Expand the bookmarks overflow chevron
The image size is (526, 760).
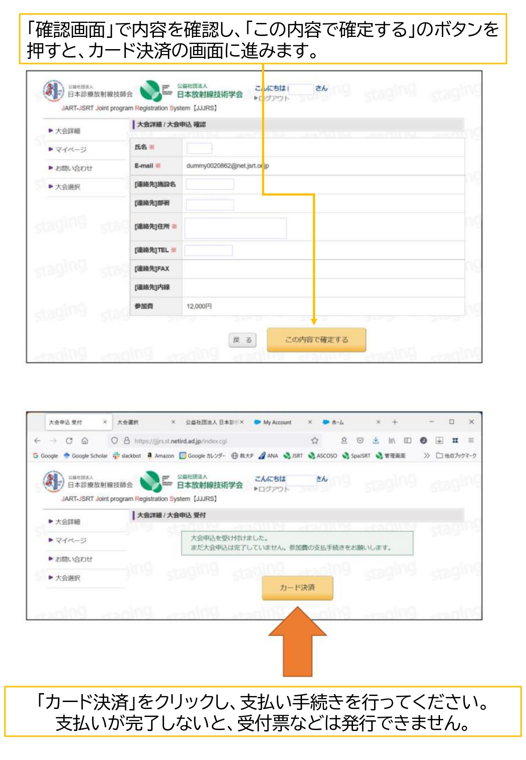(426, 456)
